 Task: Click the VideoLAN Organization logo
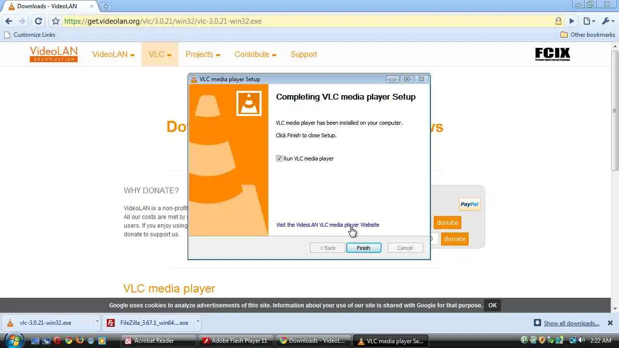[x=54, y=54]
